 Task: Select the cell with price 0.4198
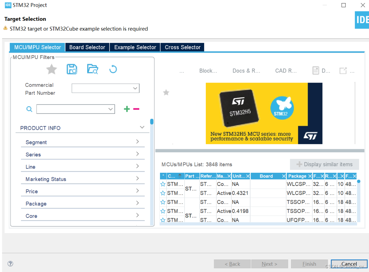(x=240, y=211)
